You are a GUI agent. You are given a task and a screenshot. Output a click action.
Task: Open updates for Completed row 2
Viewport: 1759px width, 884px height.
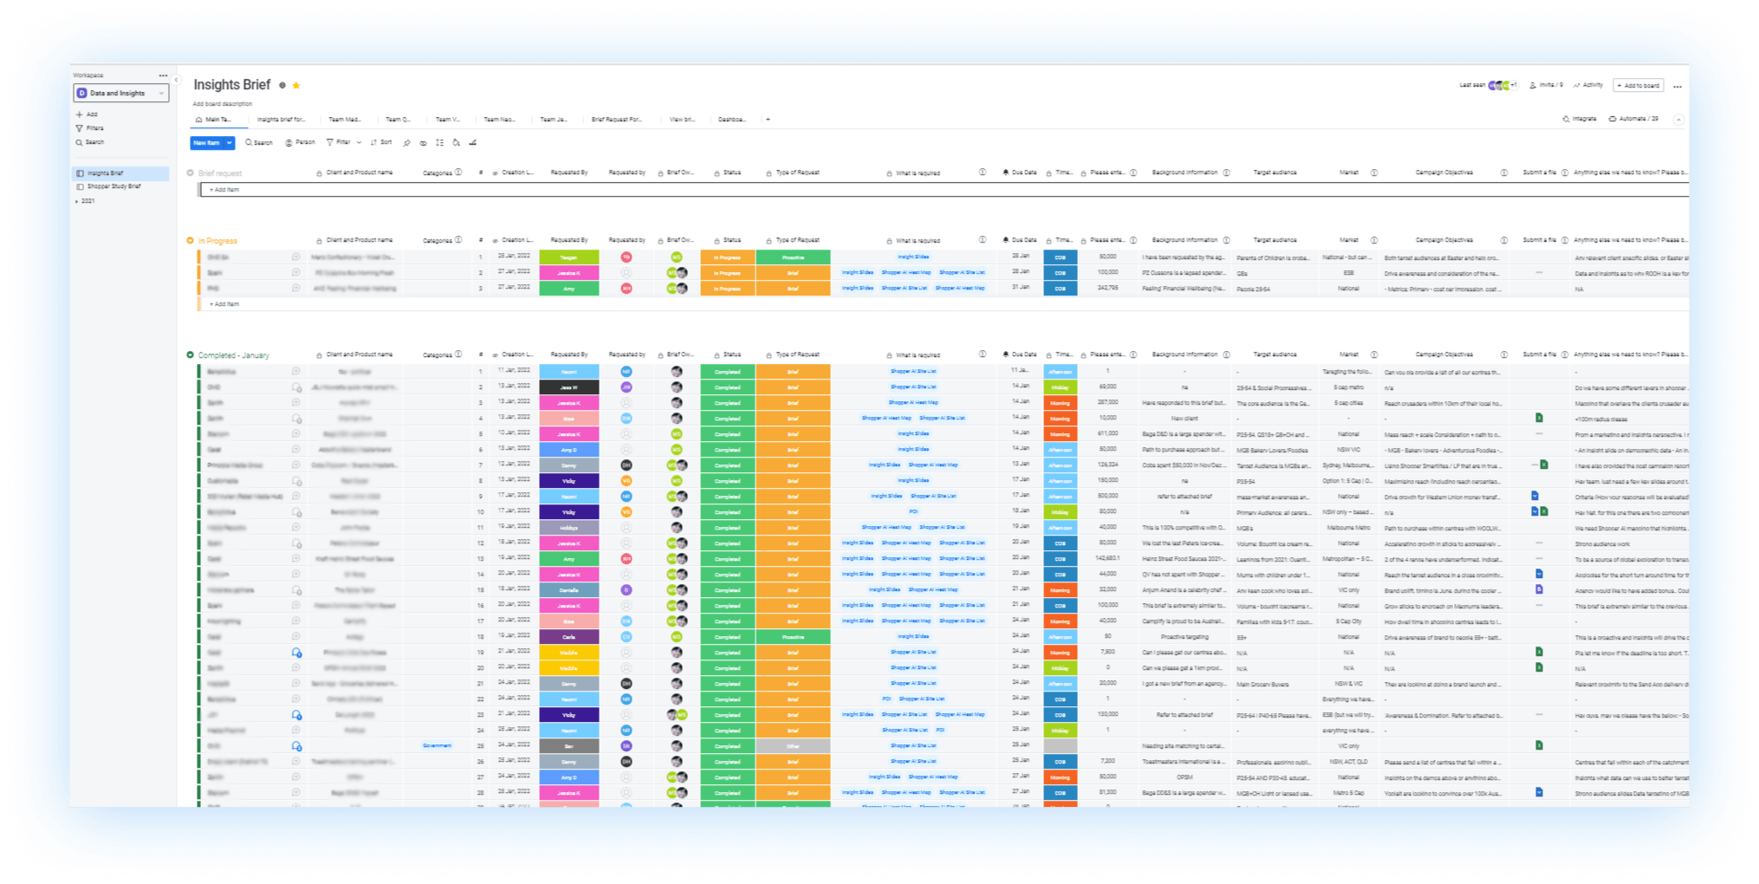(x=296, y=387)
